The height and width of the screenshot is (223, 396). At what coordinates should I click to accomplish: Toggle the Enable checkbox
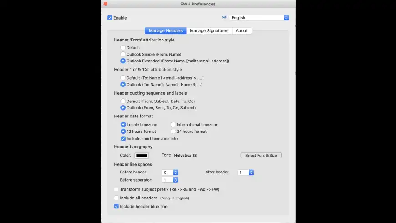click(x=110, y=18)
